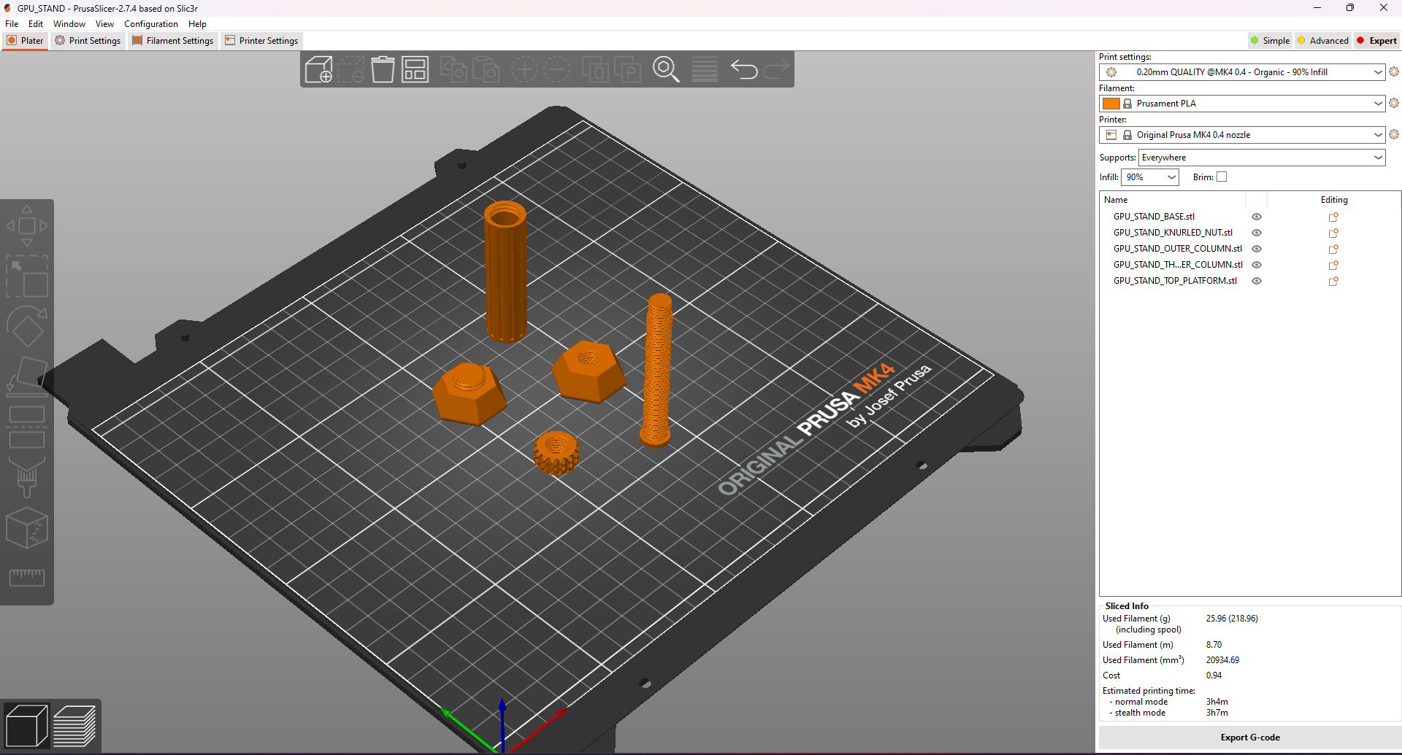
Task: Toggle visibility of GPU_STAND_KNURLED_NUT.stl
Action: pyautogui.click(x=1257, y=233)
